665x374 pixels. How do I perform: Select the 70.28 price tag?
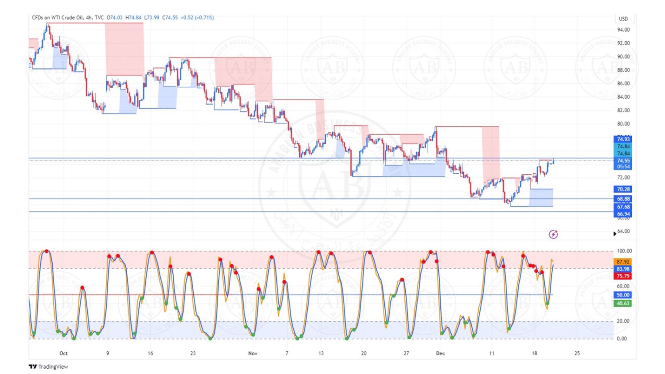click(623, 189)
